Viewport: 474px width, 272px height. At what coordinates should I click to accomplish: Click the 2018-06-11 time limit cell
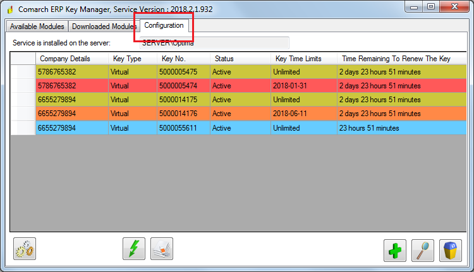click(x=304, y=114)
